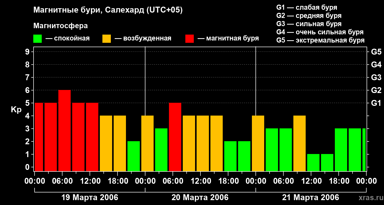Click the '— спокойная' legend label

pos(68,38)
